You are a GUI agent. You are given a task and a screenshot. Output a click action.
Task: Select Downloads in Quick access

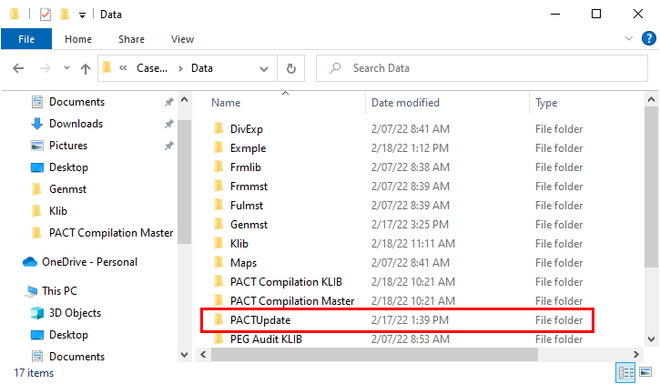[x=76, y=124]
